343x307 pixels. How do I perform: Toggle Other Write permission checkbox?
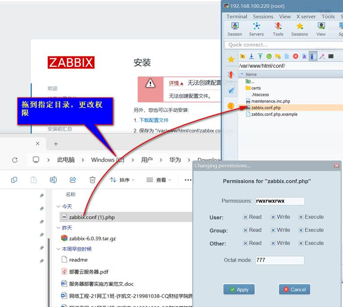(273, 243)
